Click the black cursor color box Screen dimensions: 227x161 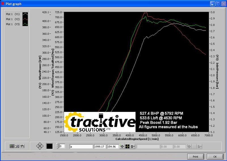tap(49, 146)
